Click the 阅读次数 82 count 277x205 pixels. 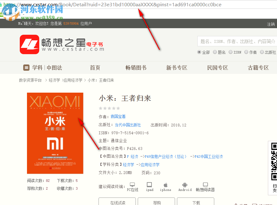click(x=38, y=181)
